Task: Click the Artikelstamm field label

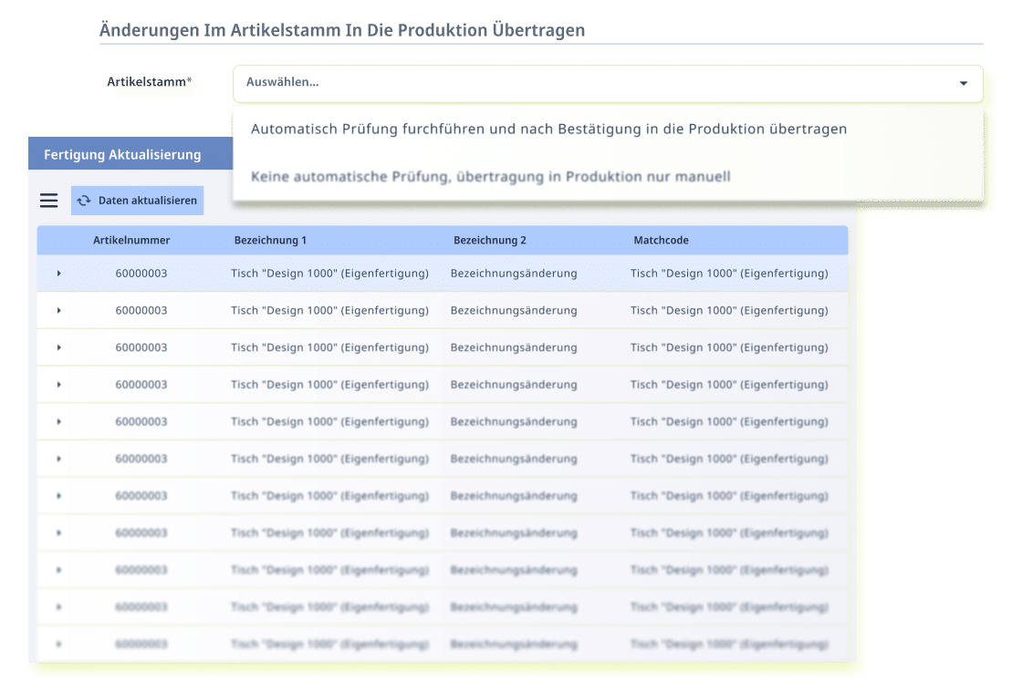Action: click(x=149, y=82)
